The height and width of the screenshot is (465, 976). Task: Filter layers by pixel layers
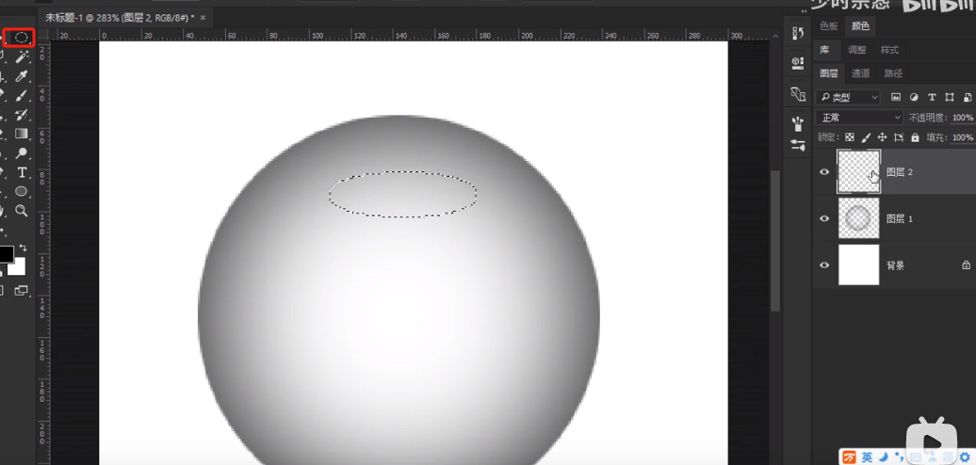(896, 97)
